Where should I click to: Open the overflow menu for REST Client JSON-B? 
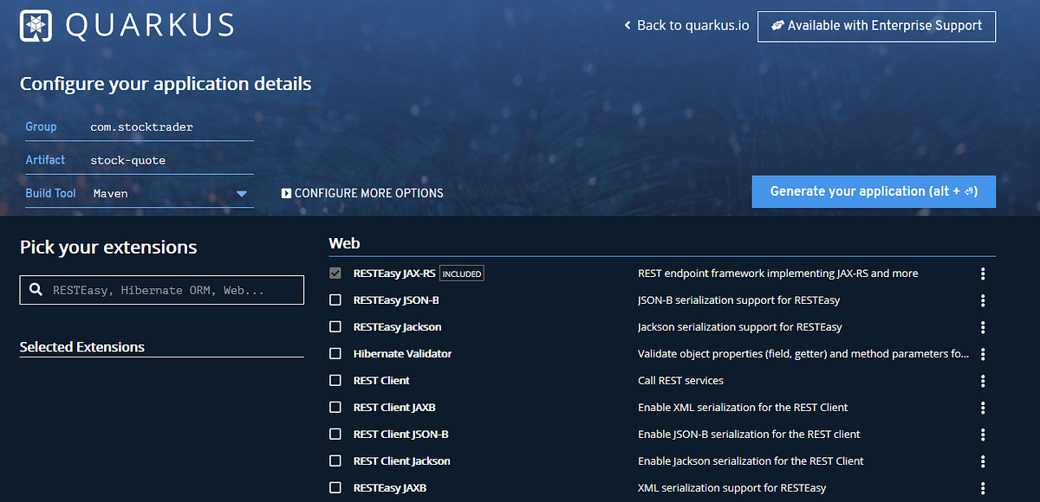click(x=982, y=434)
